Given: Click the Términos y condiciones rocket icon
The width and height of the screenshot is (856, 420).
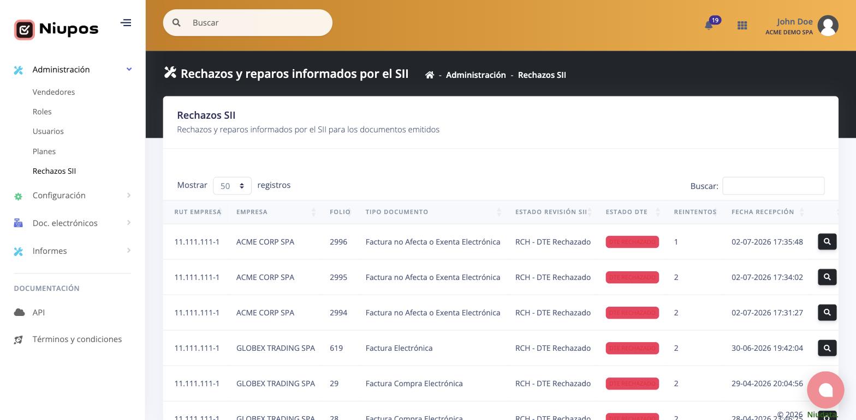Looking at the screenshot, I should (x=19, y=339).
